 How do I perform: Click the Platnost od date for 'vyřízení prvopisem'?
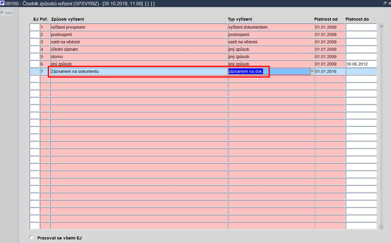(x=330, y=27)
